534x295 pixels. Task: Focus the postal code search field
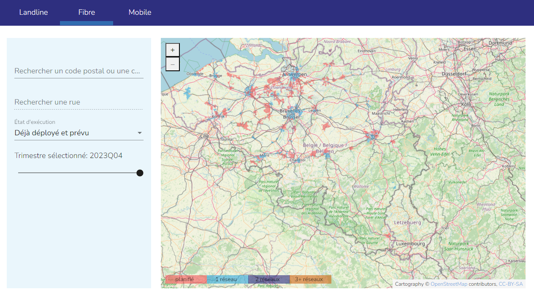pyautogui.click(x=79, y=71)
